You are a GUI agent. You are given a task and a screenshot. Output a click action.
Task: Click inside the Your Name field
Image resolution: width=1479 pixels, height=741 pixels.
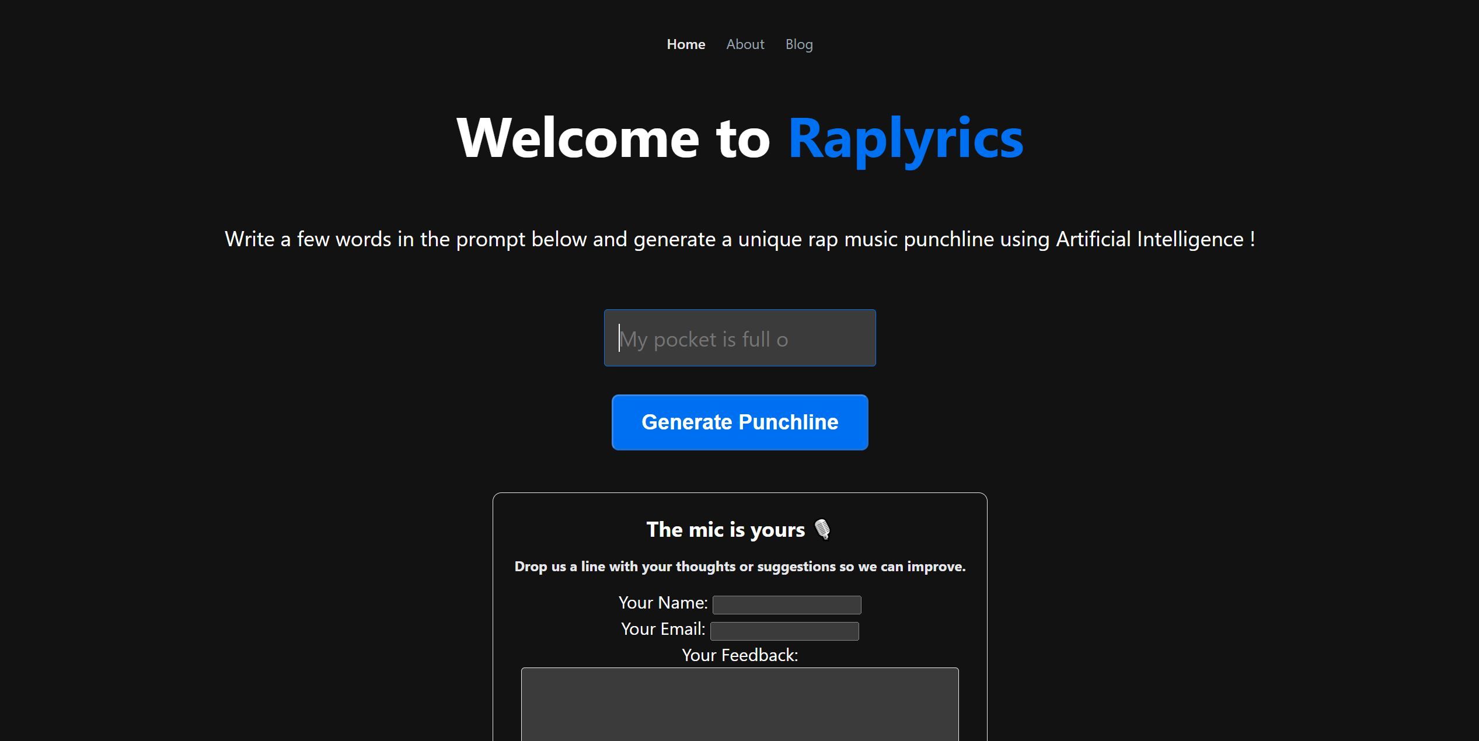786,604
